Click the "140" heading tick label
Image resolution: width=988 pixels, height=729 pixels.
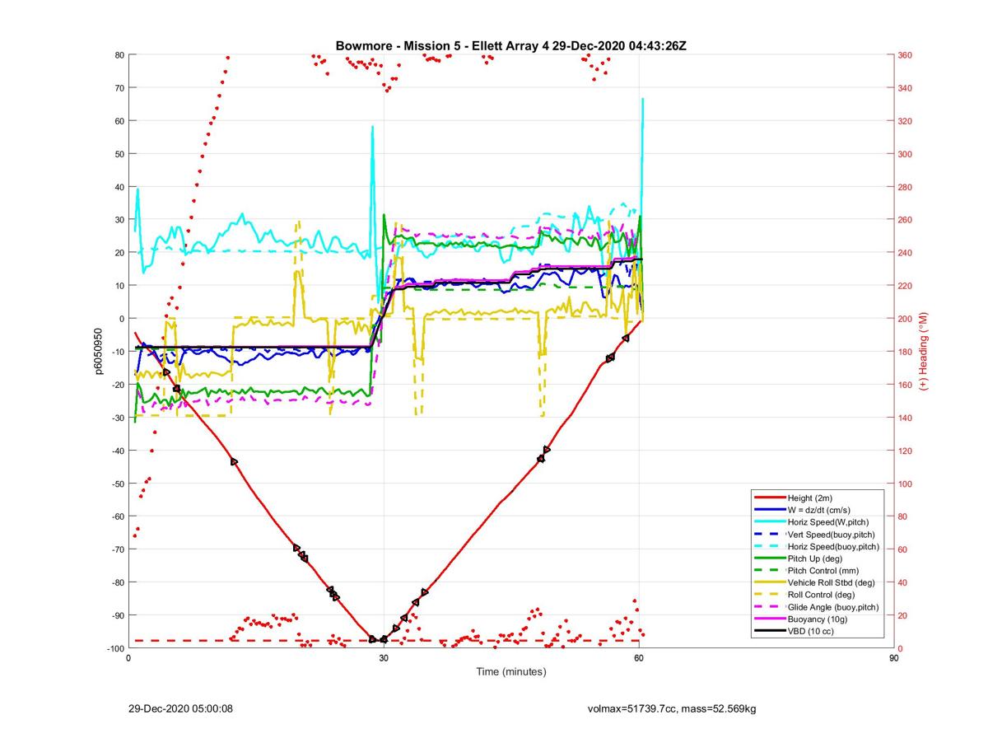point(906,418)
